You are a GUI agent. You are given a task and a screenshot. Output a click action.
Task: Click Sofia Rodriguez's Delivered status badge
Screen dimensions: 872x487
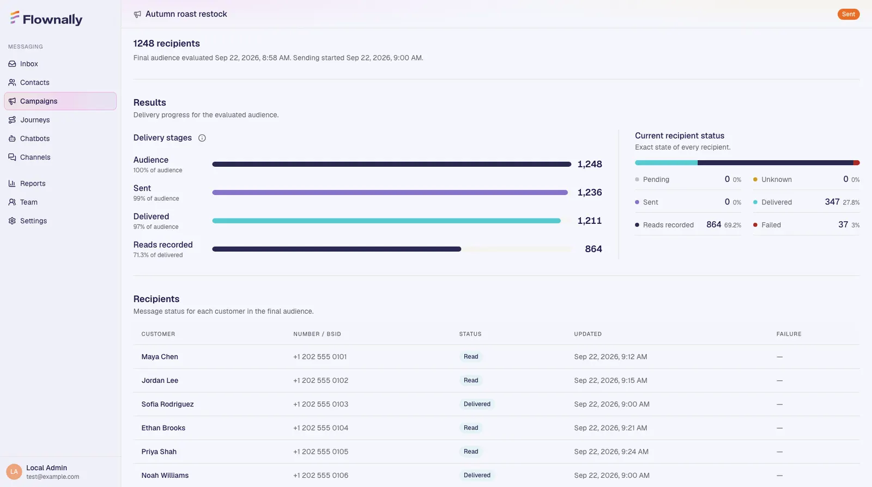tap(477, 404)
